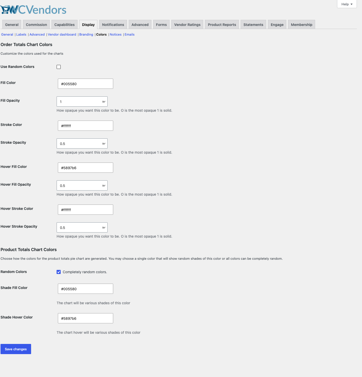This screenshot has height=377, width=362.
Task: Go to the Branding sub-section
Action: click(x=86, y=35)
